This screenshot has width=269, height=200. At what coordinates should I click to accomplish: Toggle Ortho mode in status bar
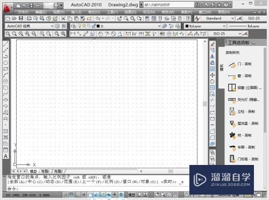(77, 195)
